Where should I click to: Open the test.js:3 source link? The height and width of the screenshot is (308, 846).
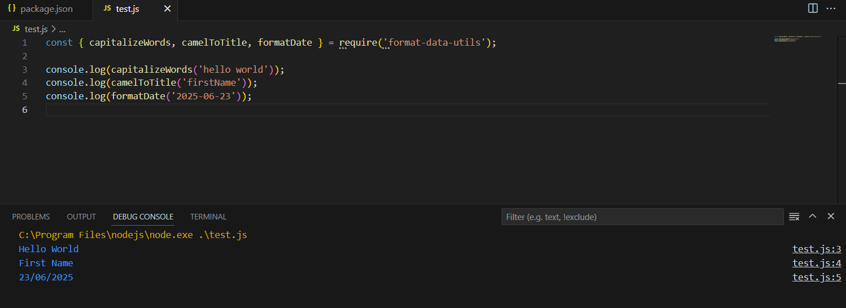coord(817,249)
